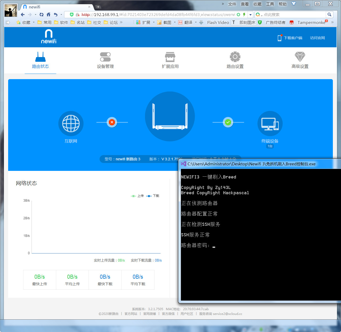Click the user avatar thumbnail
The height and width of the screenshot is (332, 341).
click(x=11, y=10)
